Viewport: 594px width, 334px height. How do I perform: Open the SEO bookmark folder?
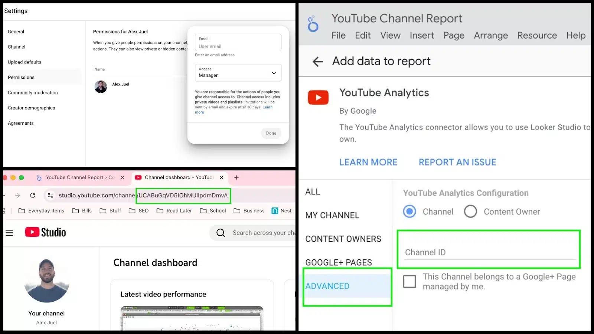click(138, 211)
